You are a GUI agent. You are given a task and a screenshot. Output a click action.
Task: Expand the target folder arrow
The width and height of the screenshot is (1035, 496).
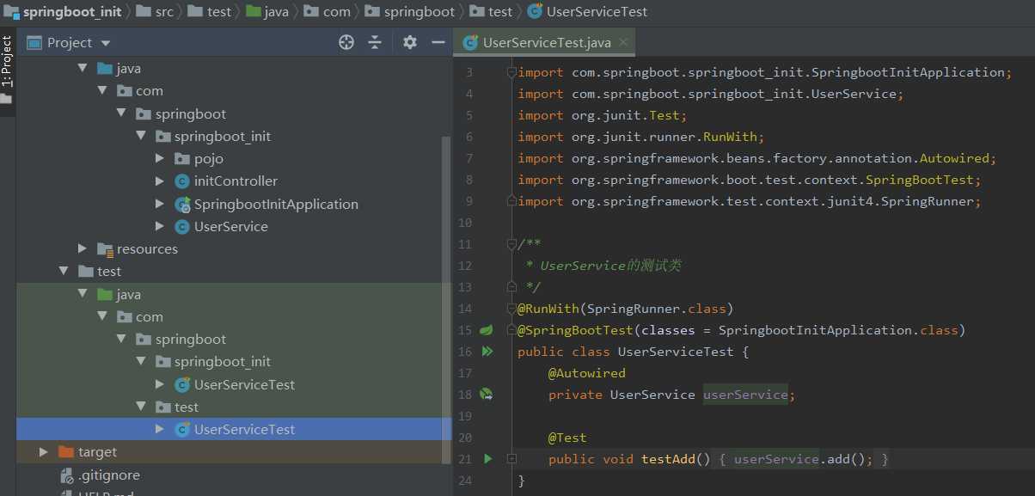pyautogui.click(x=44, y=452)
